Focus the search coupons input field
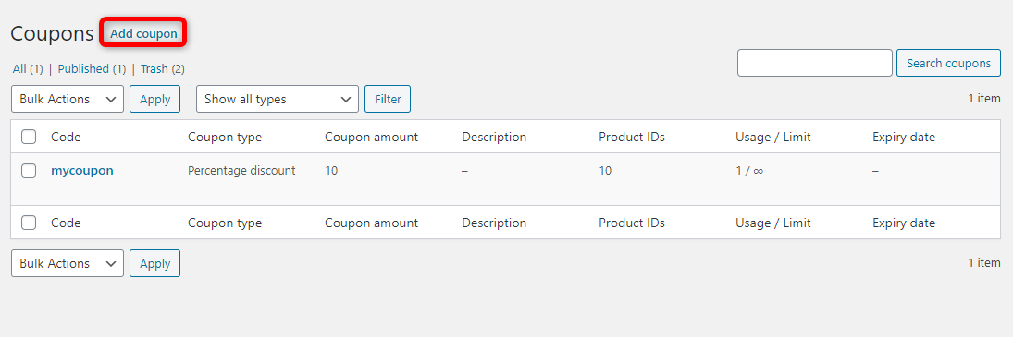This screenshot has height=337, width=1013. pyautogui.click(x=815, y=63)
